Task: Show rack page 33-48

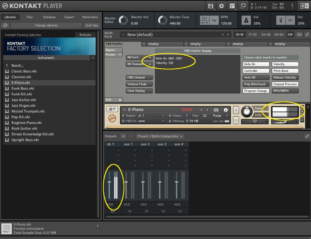Action: pos(266,35)
